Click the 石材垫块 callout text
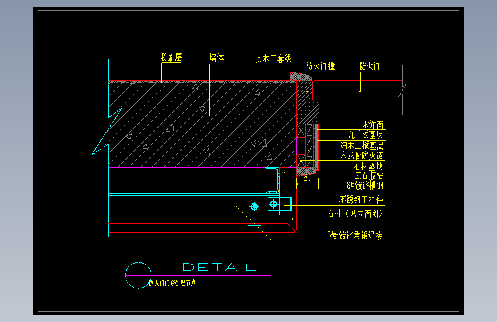 369,166
